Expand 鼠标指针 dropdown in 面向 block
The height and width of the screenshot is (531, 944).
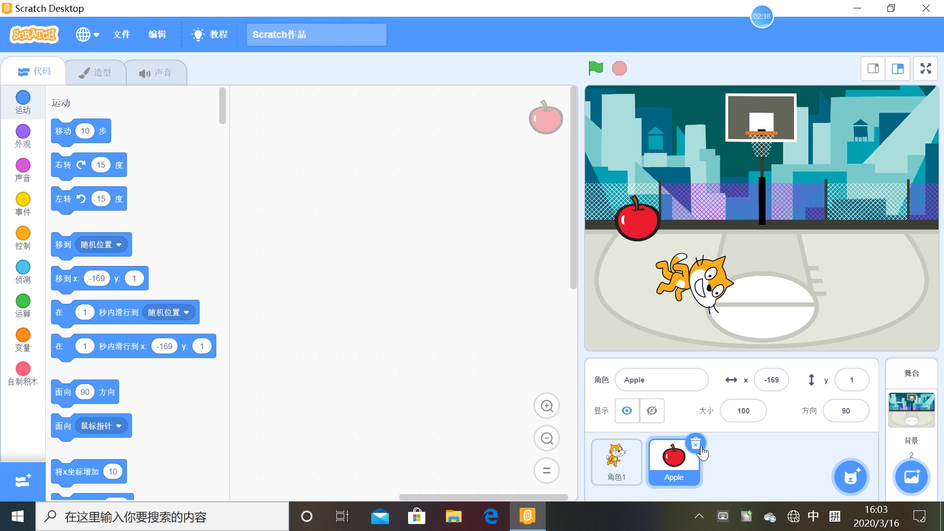click(102, 426)
